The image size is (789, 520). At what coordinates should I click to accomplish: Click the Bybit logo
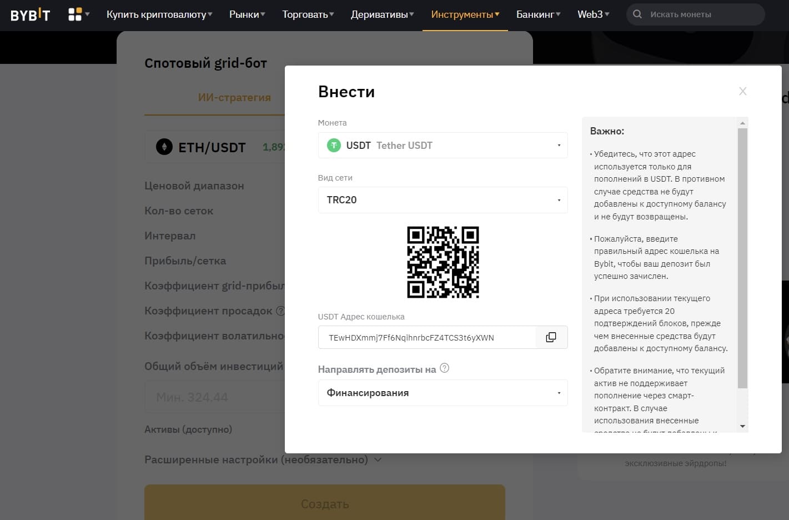point(30,15)
